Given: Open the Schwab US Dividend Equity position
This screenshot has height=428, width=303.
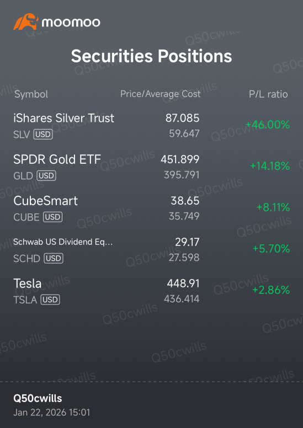Looking at the screenshot, I should (x=151, y=249).
